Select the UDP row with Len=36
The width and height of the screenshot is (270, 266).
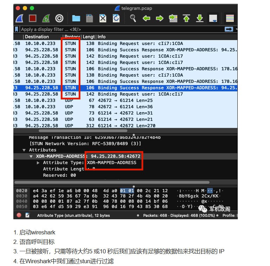[x=125, y=107]
